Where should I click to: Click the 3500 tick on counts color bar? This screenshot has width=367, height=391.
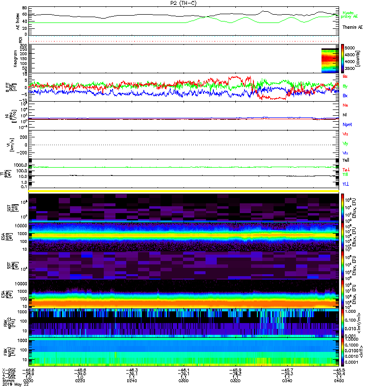(349, 68)
